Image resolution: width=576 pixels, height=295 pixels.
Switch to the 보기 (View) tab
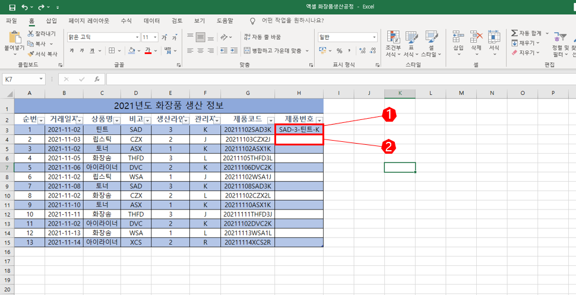point(200,21)
